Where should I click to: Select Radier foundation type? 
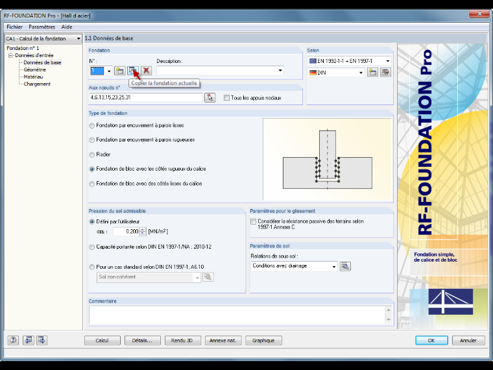(92, 154)
